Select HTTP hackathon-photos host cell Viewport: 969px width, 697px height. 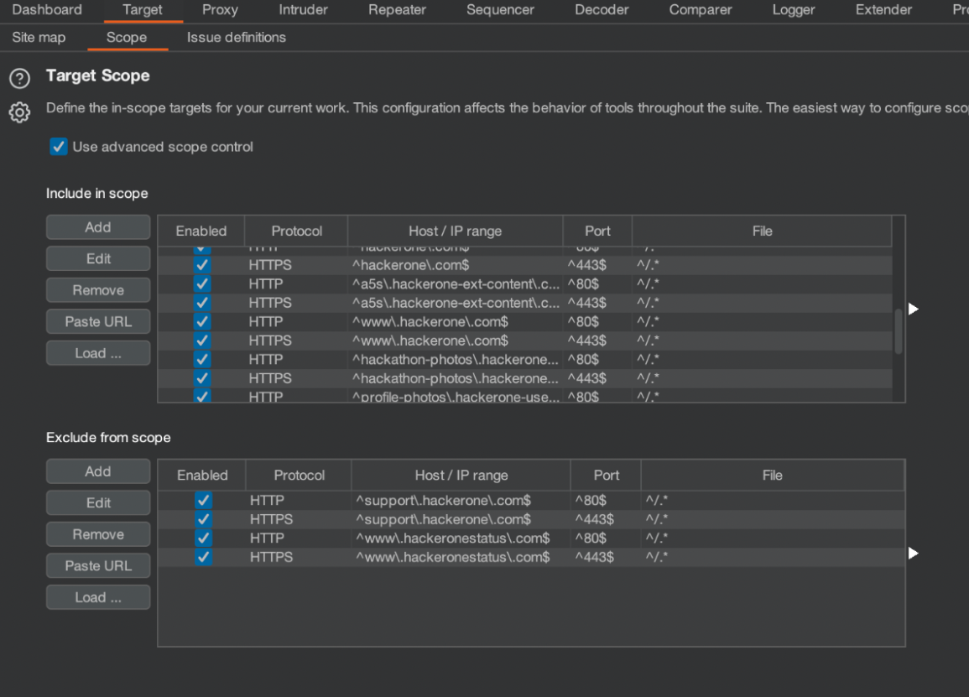coord(456,359)
